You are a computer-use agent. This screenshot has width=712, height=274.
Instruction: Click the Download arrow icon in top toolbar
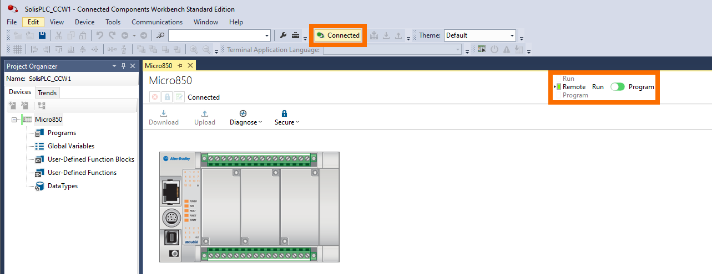click(x=386, y=35)
